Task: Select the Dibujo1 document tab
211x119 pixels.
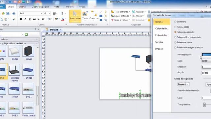Action: click(54, 29)
